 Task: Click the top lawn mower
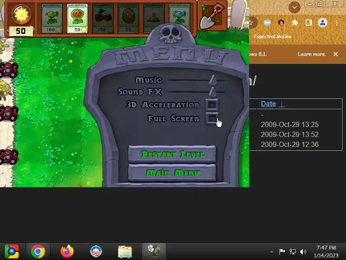[x=8, y=70]
